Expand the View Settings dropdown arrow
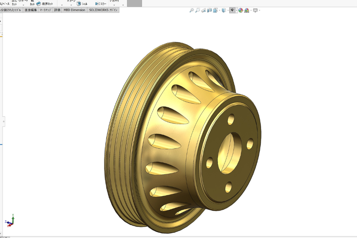The image size is (357, 238). pos(259,10)
